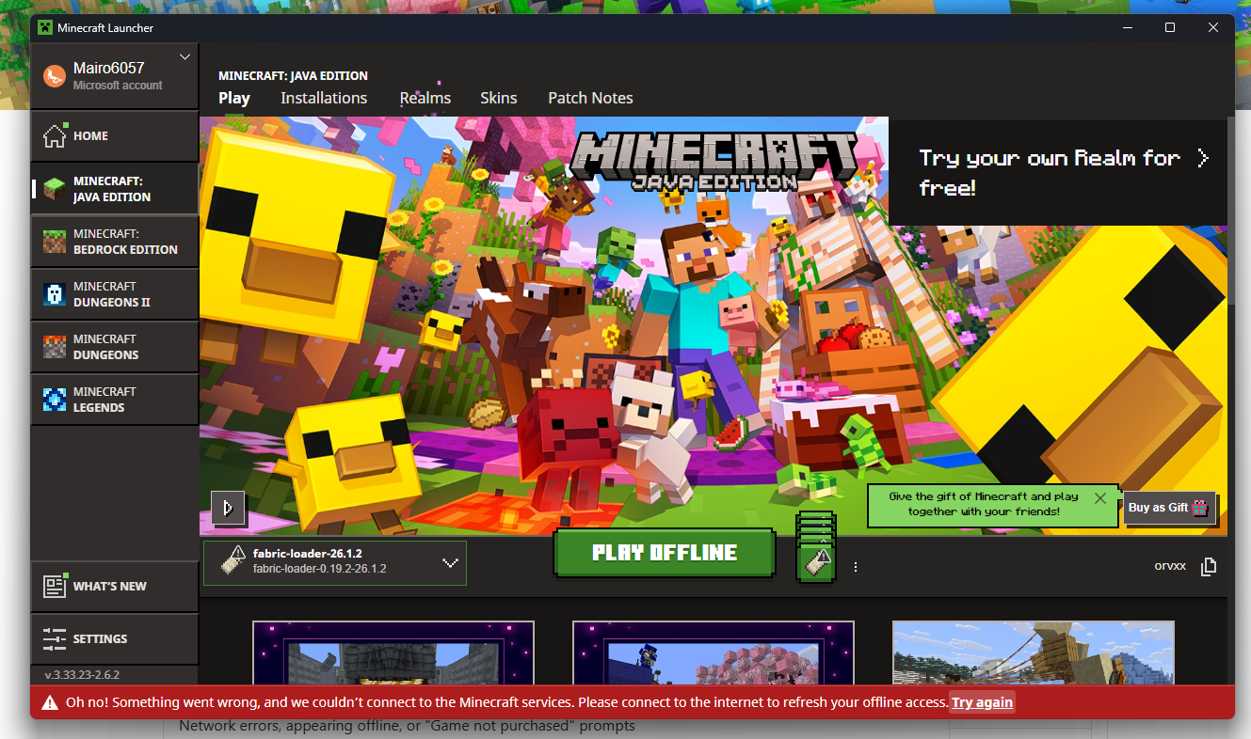The width and height of the screenshot is (1251, 739).
Task: Open the Try your own Realm banner
Action: [x=1058, y=171]
